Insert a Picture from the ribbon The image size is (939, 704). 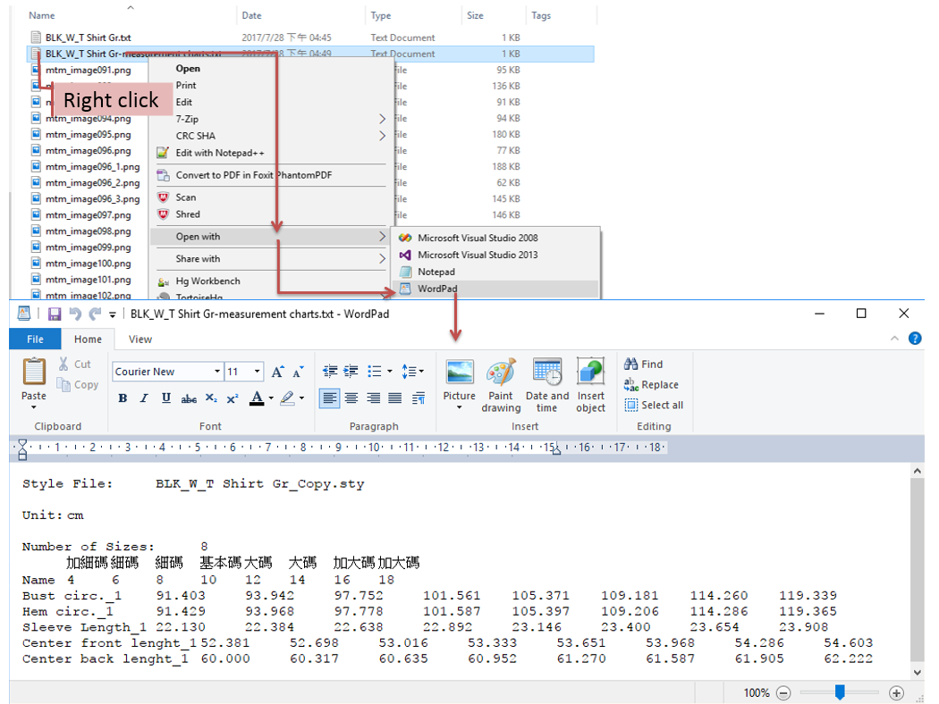[x=460, y=373]
